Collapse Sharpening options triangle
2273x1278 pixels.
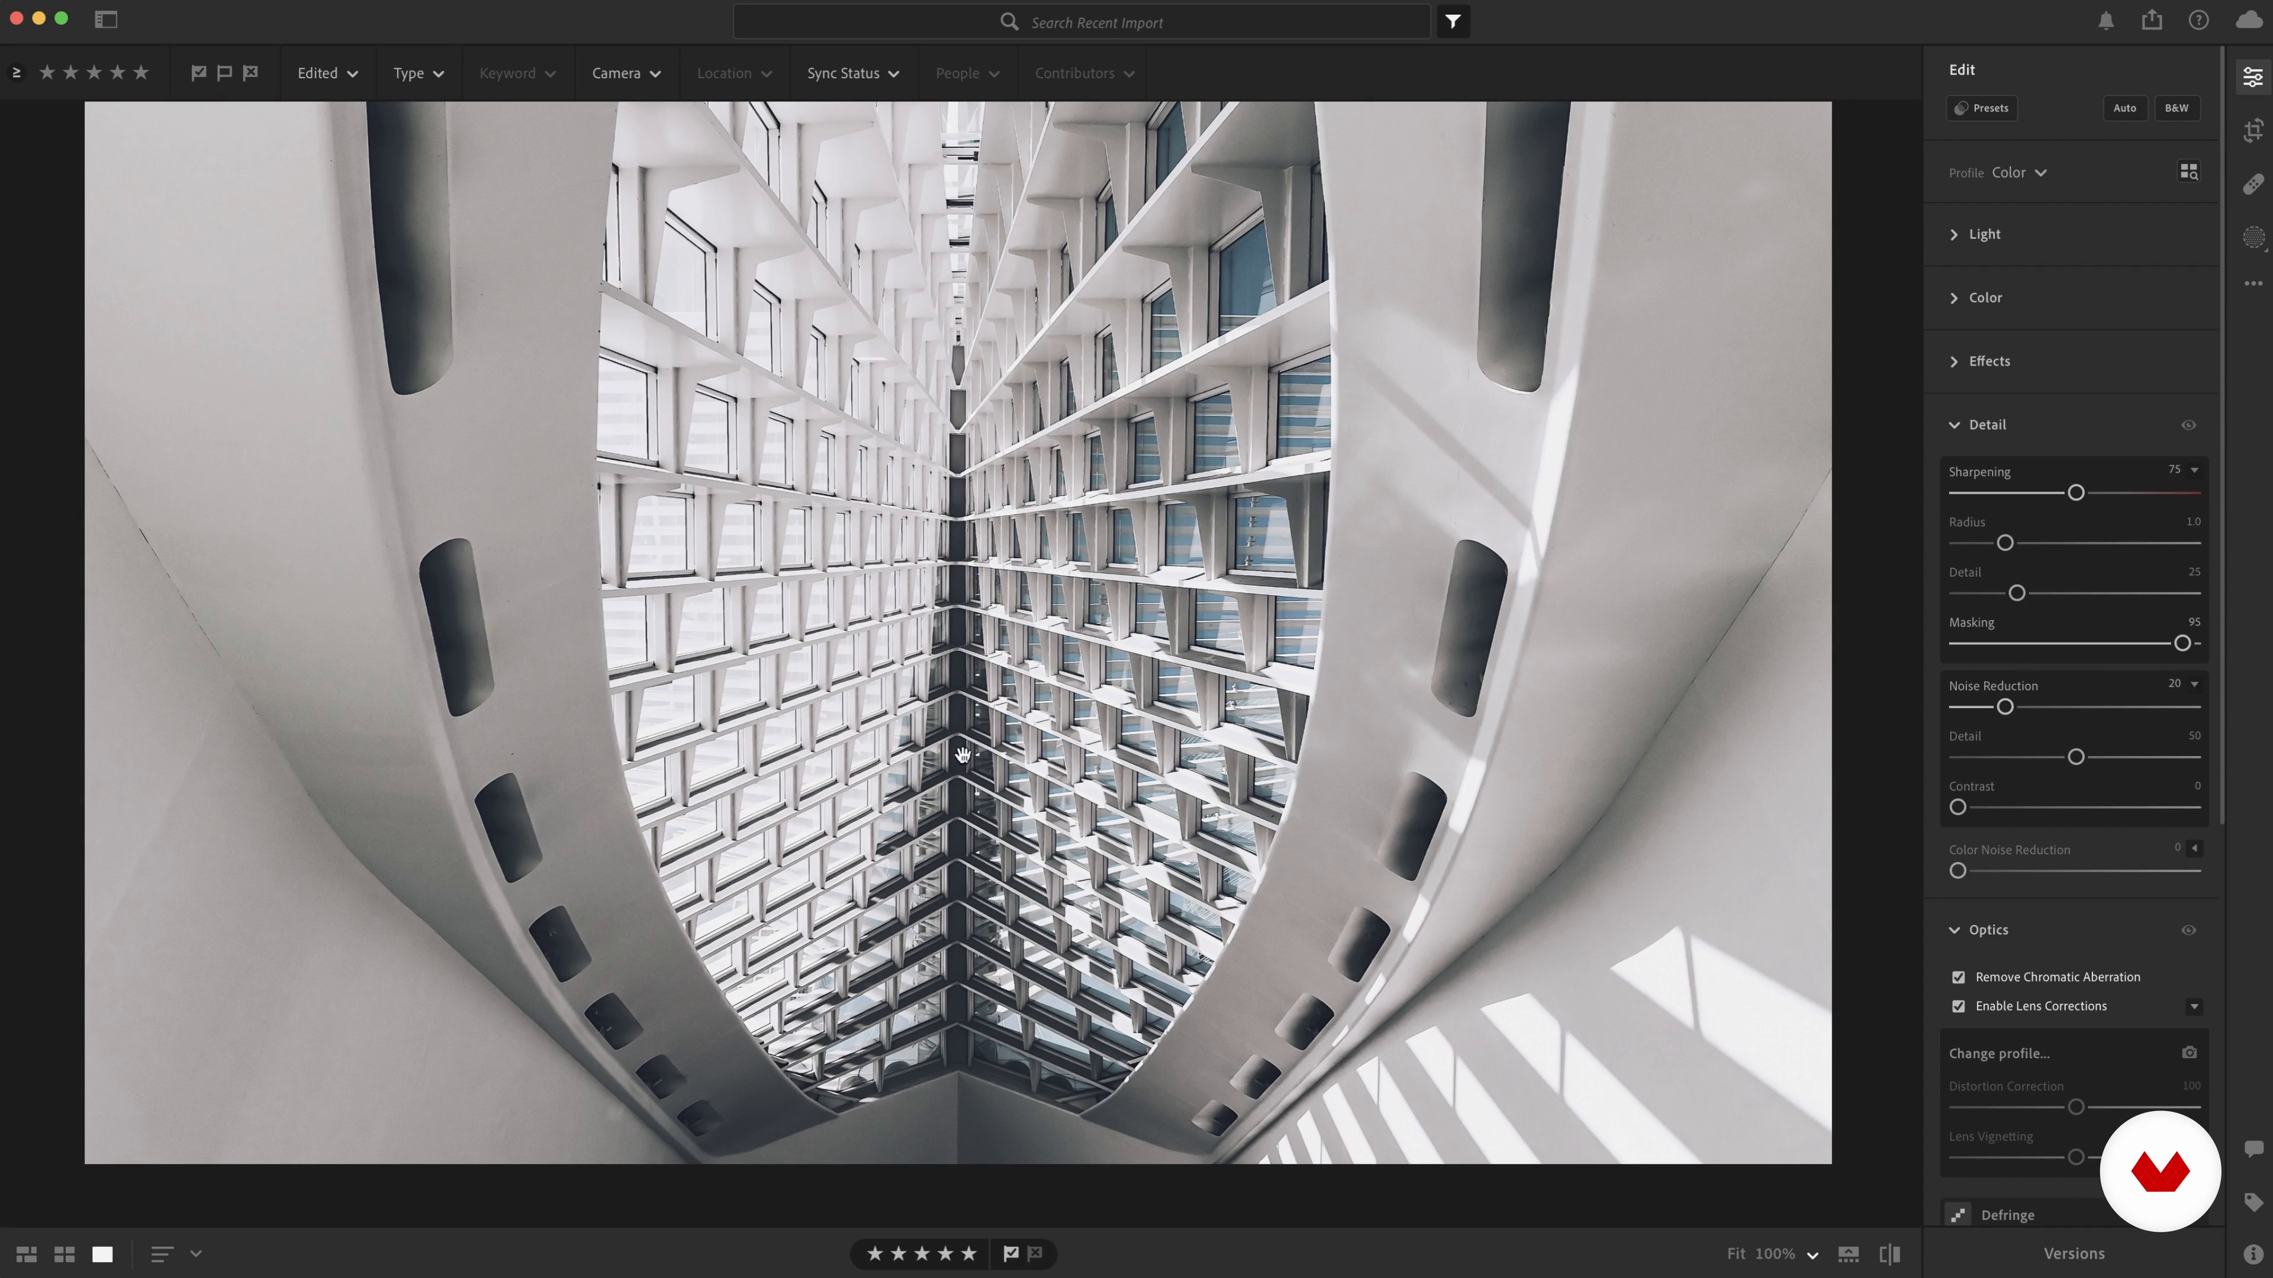[x=2194, y=470]
